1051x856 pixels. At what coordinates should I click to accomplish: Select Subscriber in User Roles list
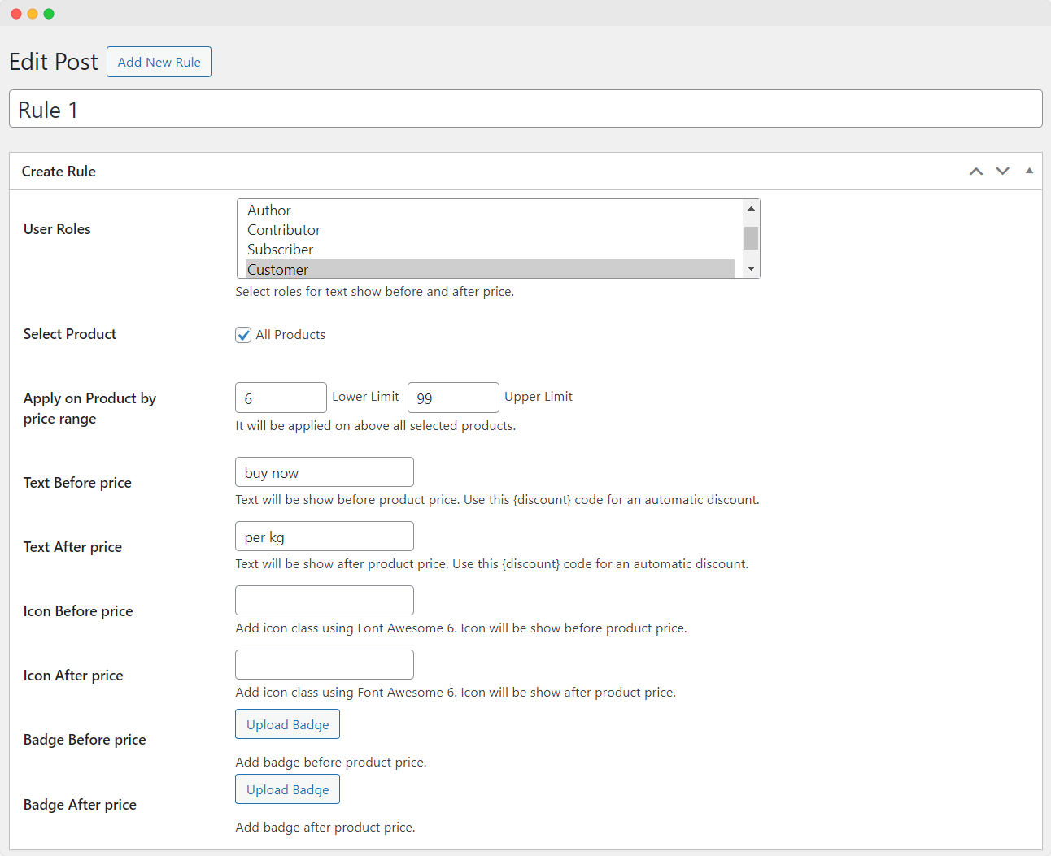coord(281,250)
